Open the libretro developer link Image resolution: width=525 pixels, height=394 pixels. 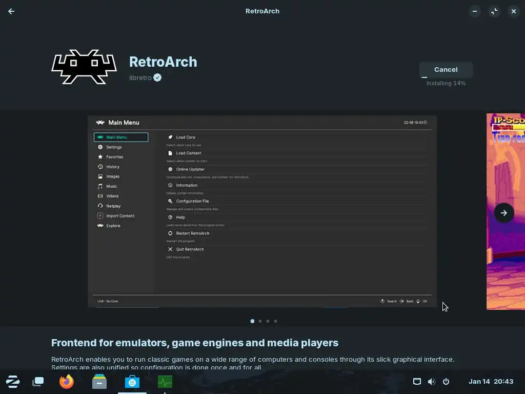pos(140,78)
